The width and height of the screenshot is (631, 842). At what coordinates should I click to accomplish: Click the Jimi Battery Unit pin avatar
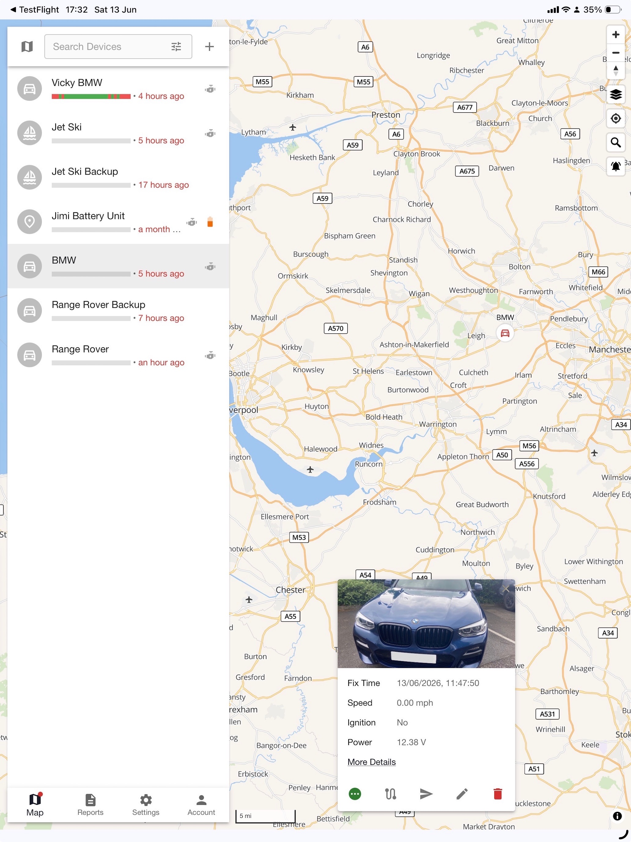click(30, 222)
